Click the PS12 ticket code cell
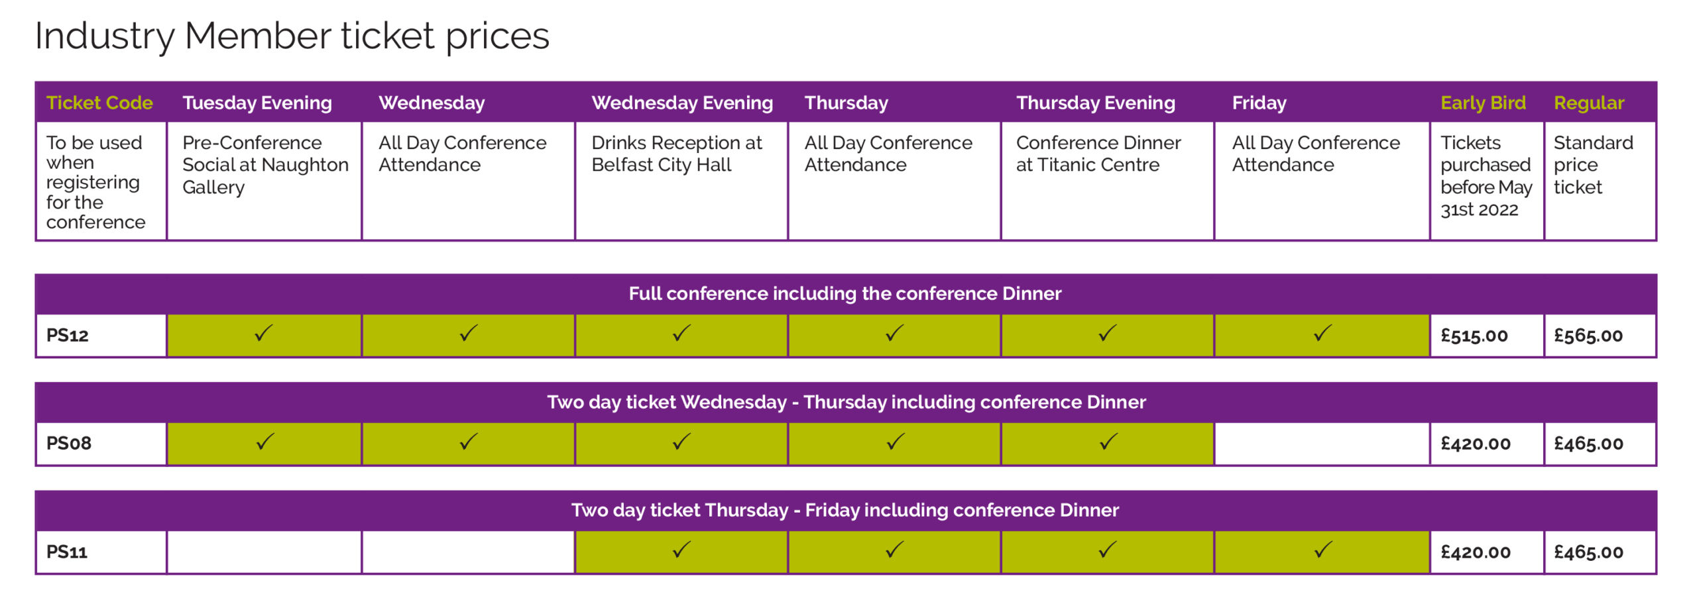 (x=101, y=335)
